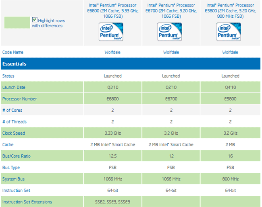The width and height of the screenshot is (262, 207).
Task: Select the Launch Date row label
Action: 14,87
